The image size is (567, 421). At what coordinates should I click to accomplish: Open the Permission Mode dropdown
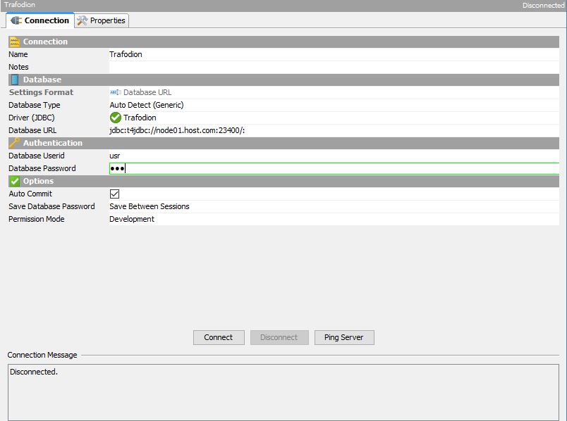click(331, 219)
